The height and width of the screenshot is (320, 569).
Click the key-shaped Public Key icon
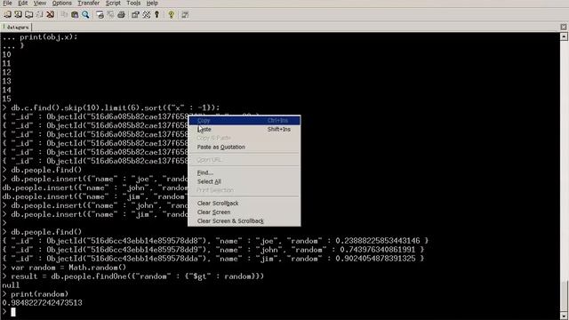point(156,14)
